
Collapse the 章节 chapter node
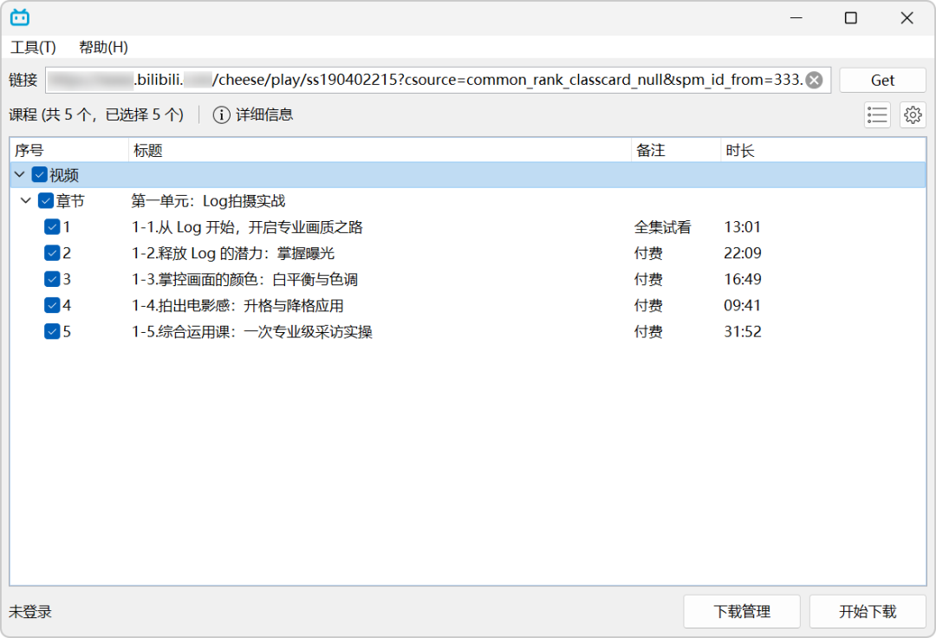click(x=26, y=200)
